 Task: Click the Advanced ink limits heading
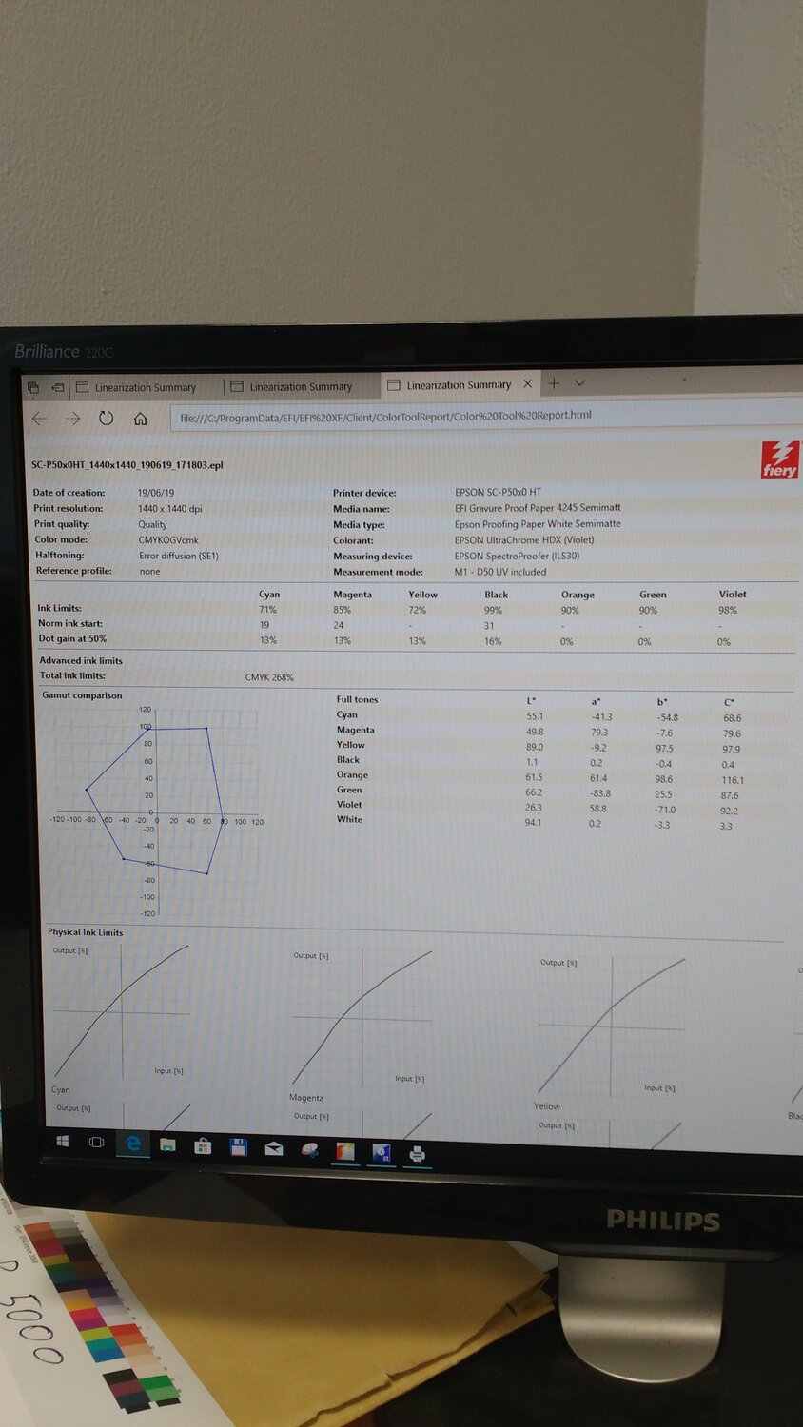pos(81,660)
